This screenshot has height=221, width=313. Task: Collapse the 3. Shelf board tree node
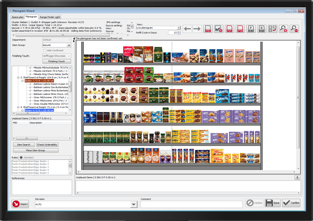tap(18, 78)
